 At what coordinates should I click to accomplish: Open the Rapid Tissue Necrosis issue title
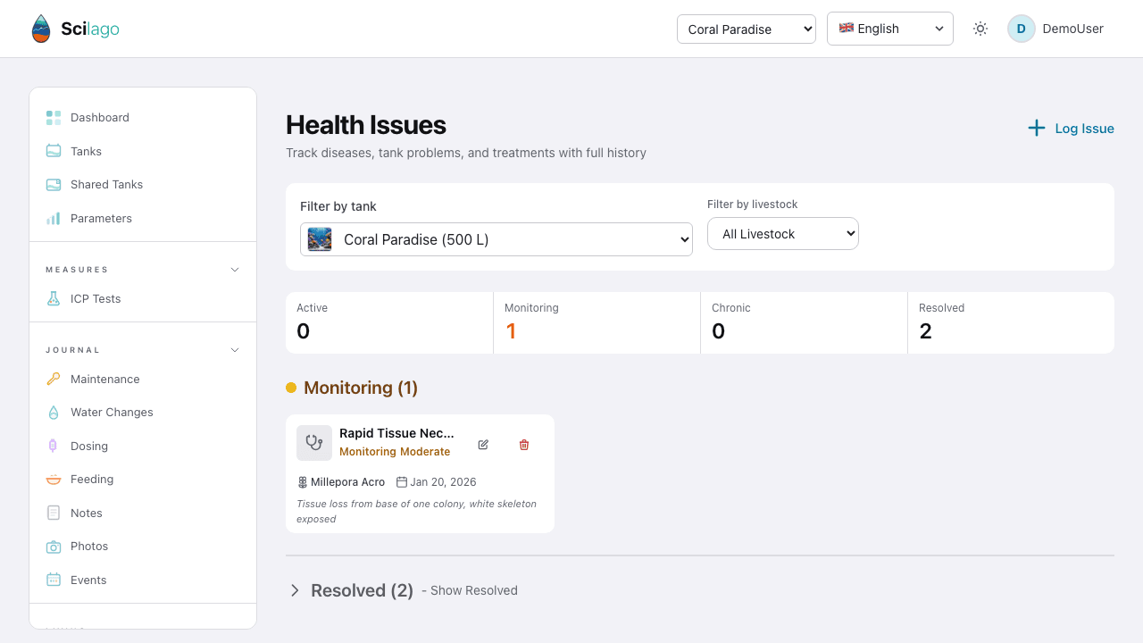click(x=396, y=433)
